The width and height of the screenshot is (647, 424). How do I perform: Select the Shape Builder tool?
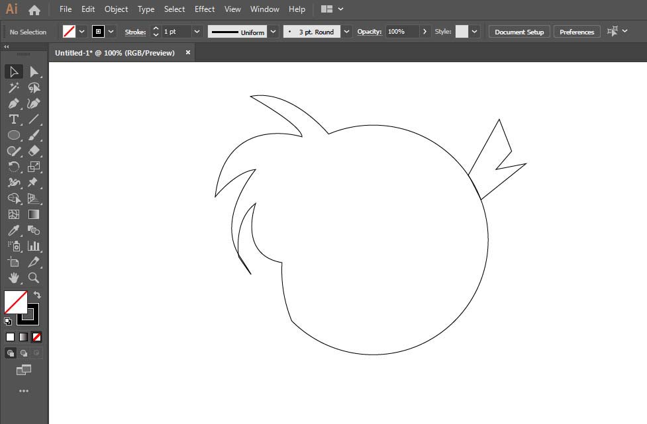click(x=14, y=198)
